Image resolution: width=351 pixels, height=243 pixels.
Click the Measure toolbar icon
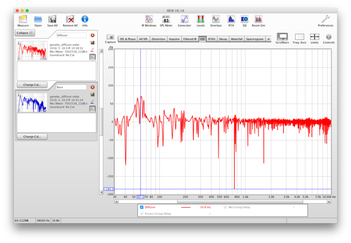[x=23, y=20]
